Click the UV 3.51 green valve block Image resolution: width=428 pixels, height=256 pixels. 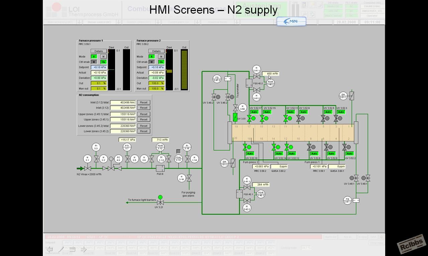tap(235, 117)
